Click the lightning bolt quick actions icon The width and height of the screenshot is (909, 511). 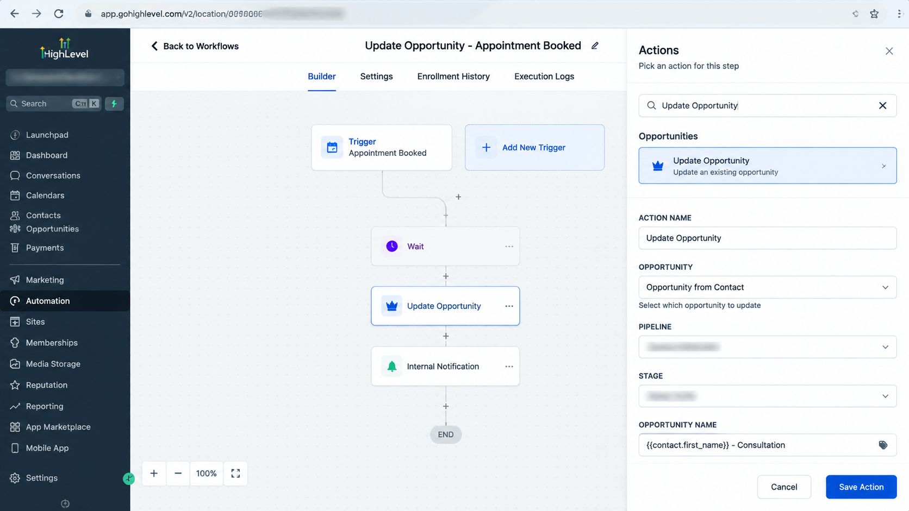114,103
